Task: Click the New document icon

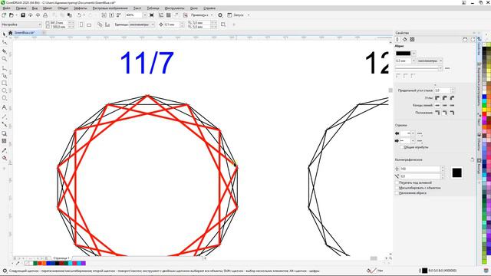Action: 4,15
